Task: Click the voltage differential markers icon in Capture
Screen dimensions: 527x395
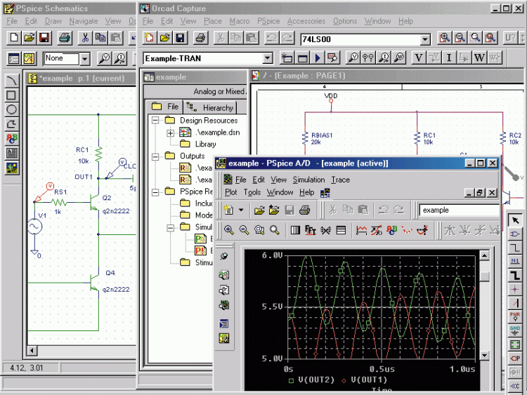Action: click(x=368, y=58)
